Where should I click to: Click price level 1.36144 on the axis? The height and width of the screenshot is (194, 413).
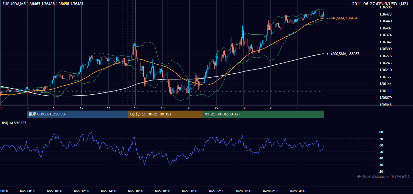point(386,84)
